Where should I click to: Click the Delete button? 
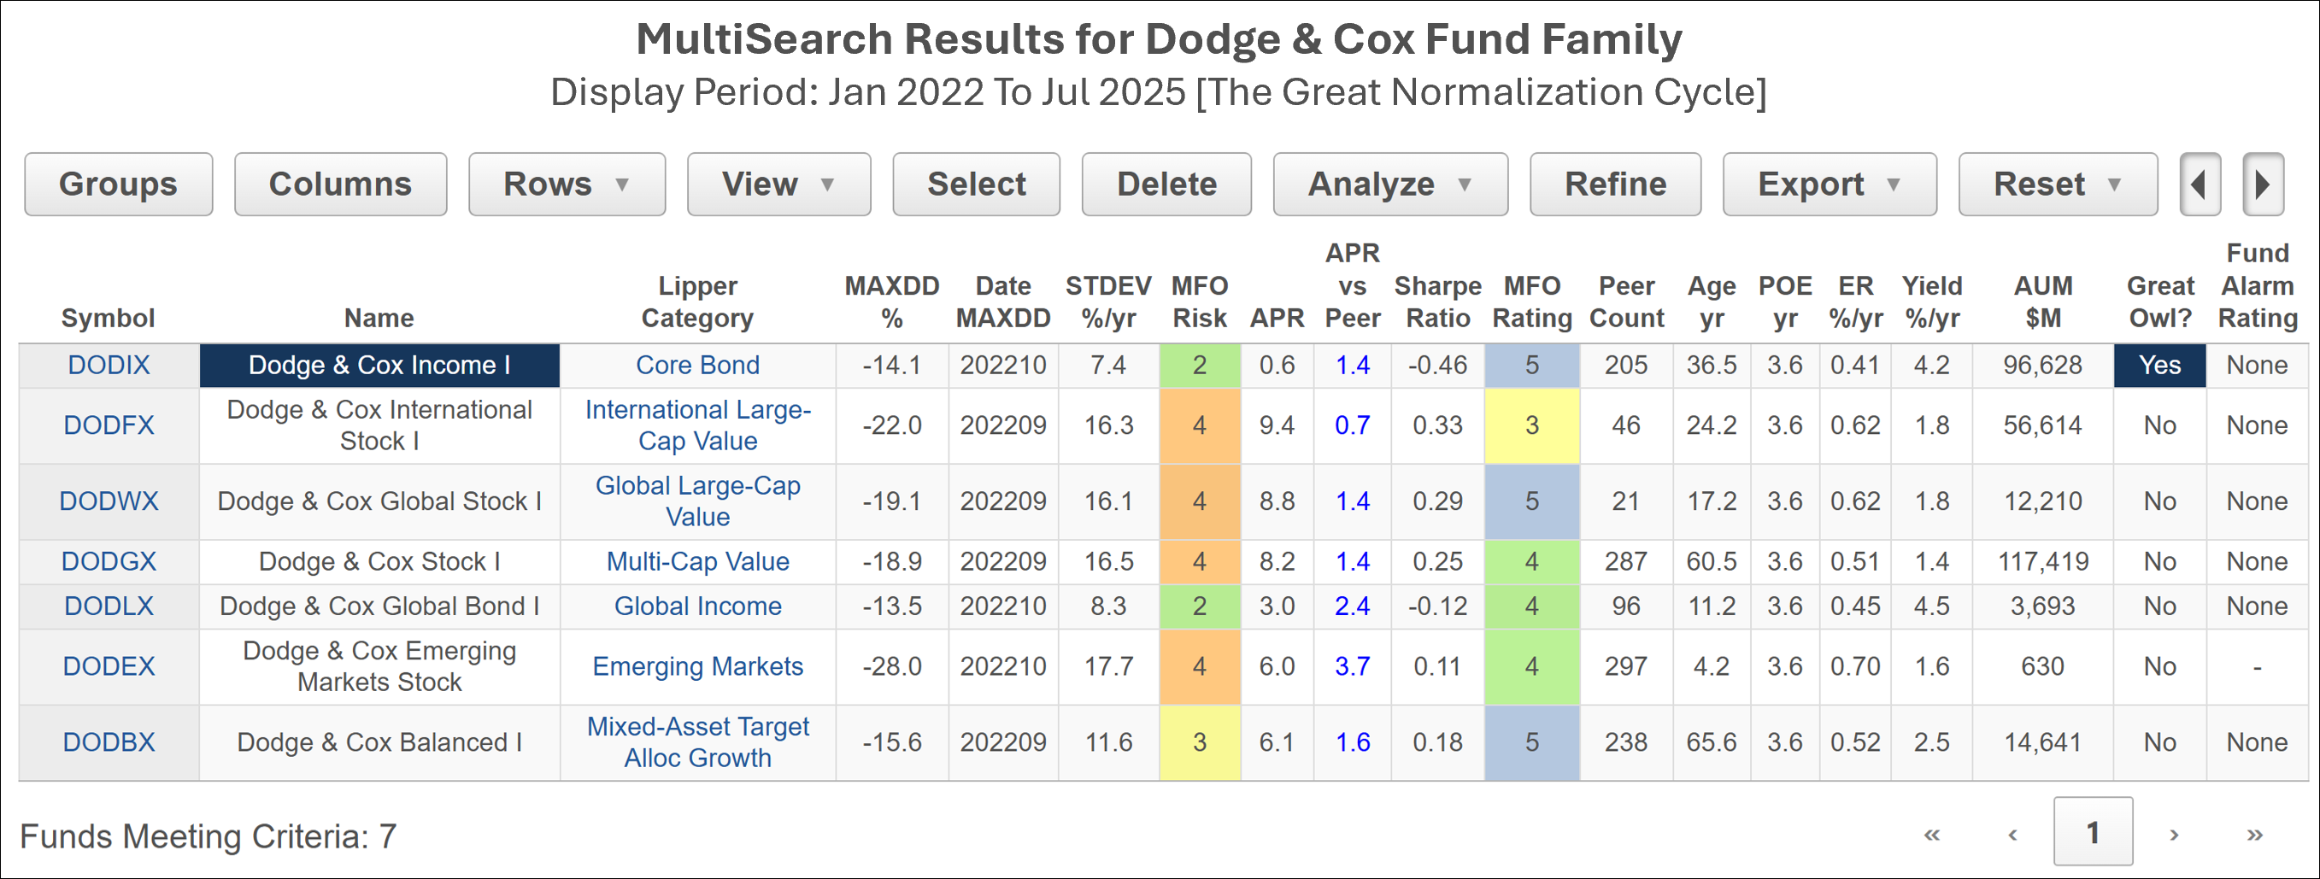click(1166, 185)
